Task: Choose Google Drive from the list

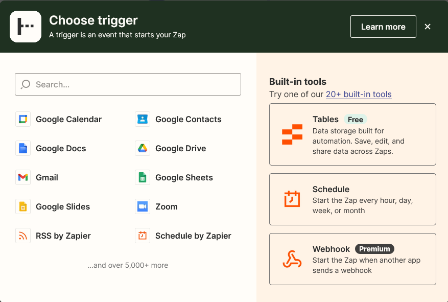Action: (180, 148)
